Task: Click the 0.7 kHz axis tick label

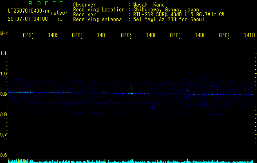Action: (x=3, y=135)
